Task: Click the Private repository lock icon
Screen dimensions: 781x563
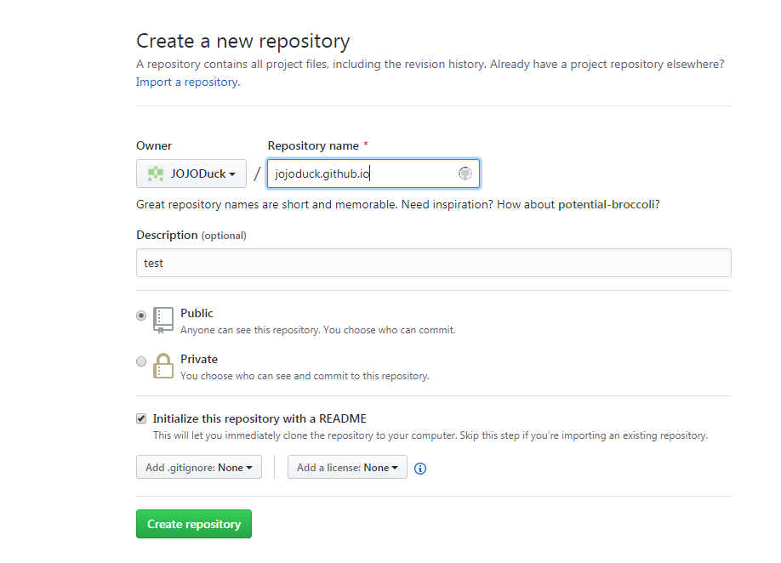Action: (163, 366)
